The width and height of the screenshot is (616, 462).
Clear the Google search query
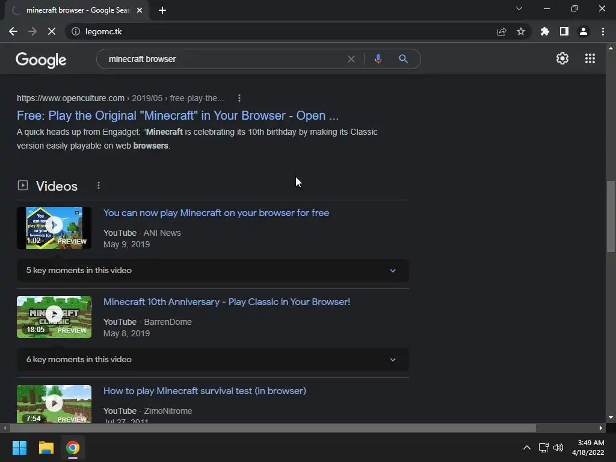(x=351, y=59)
